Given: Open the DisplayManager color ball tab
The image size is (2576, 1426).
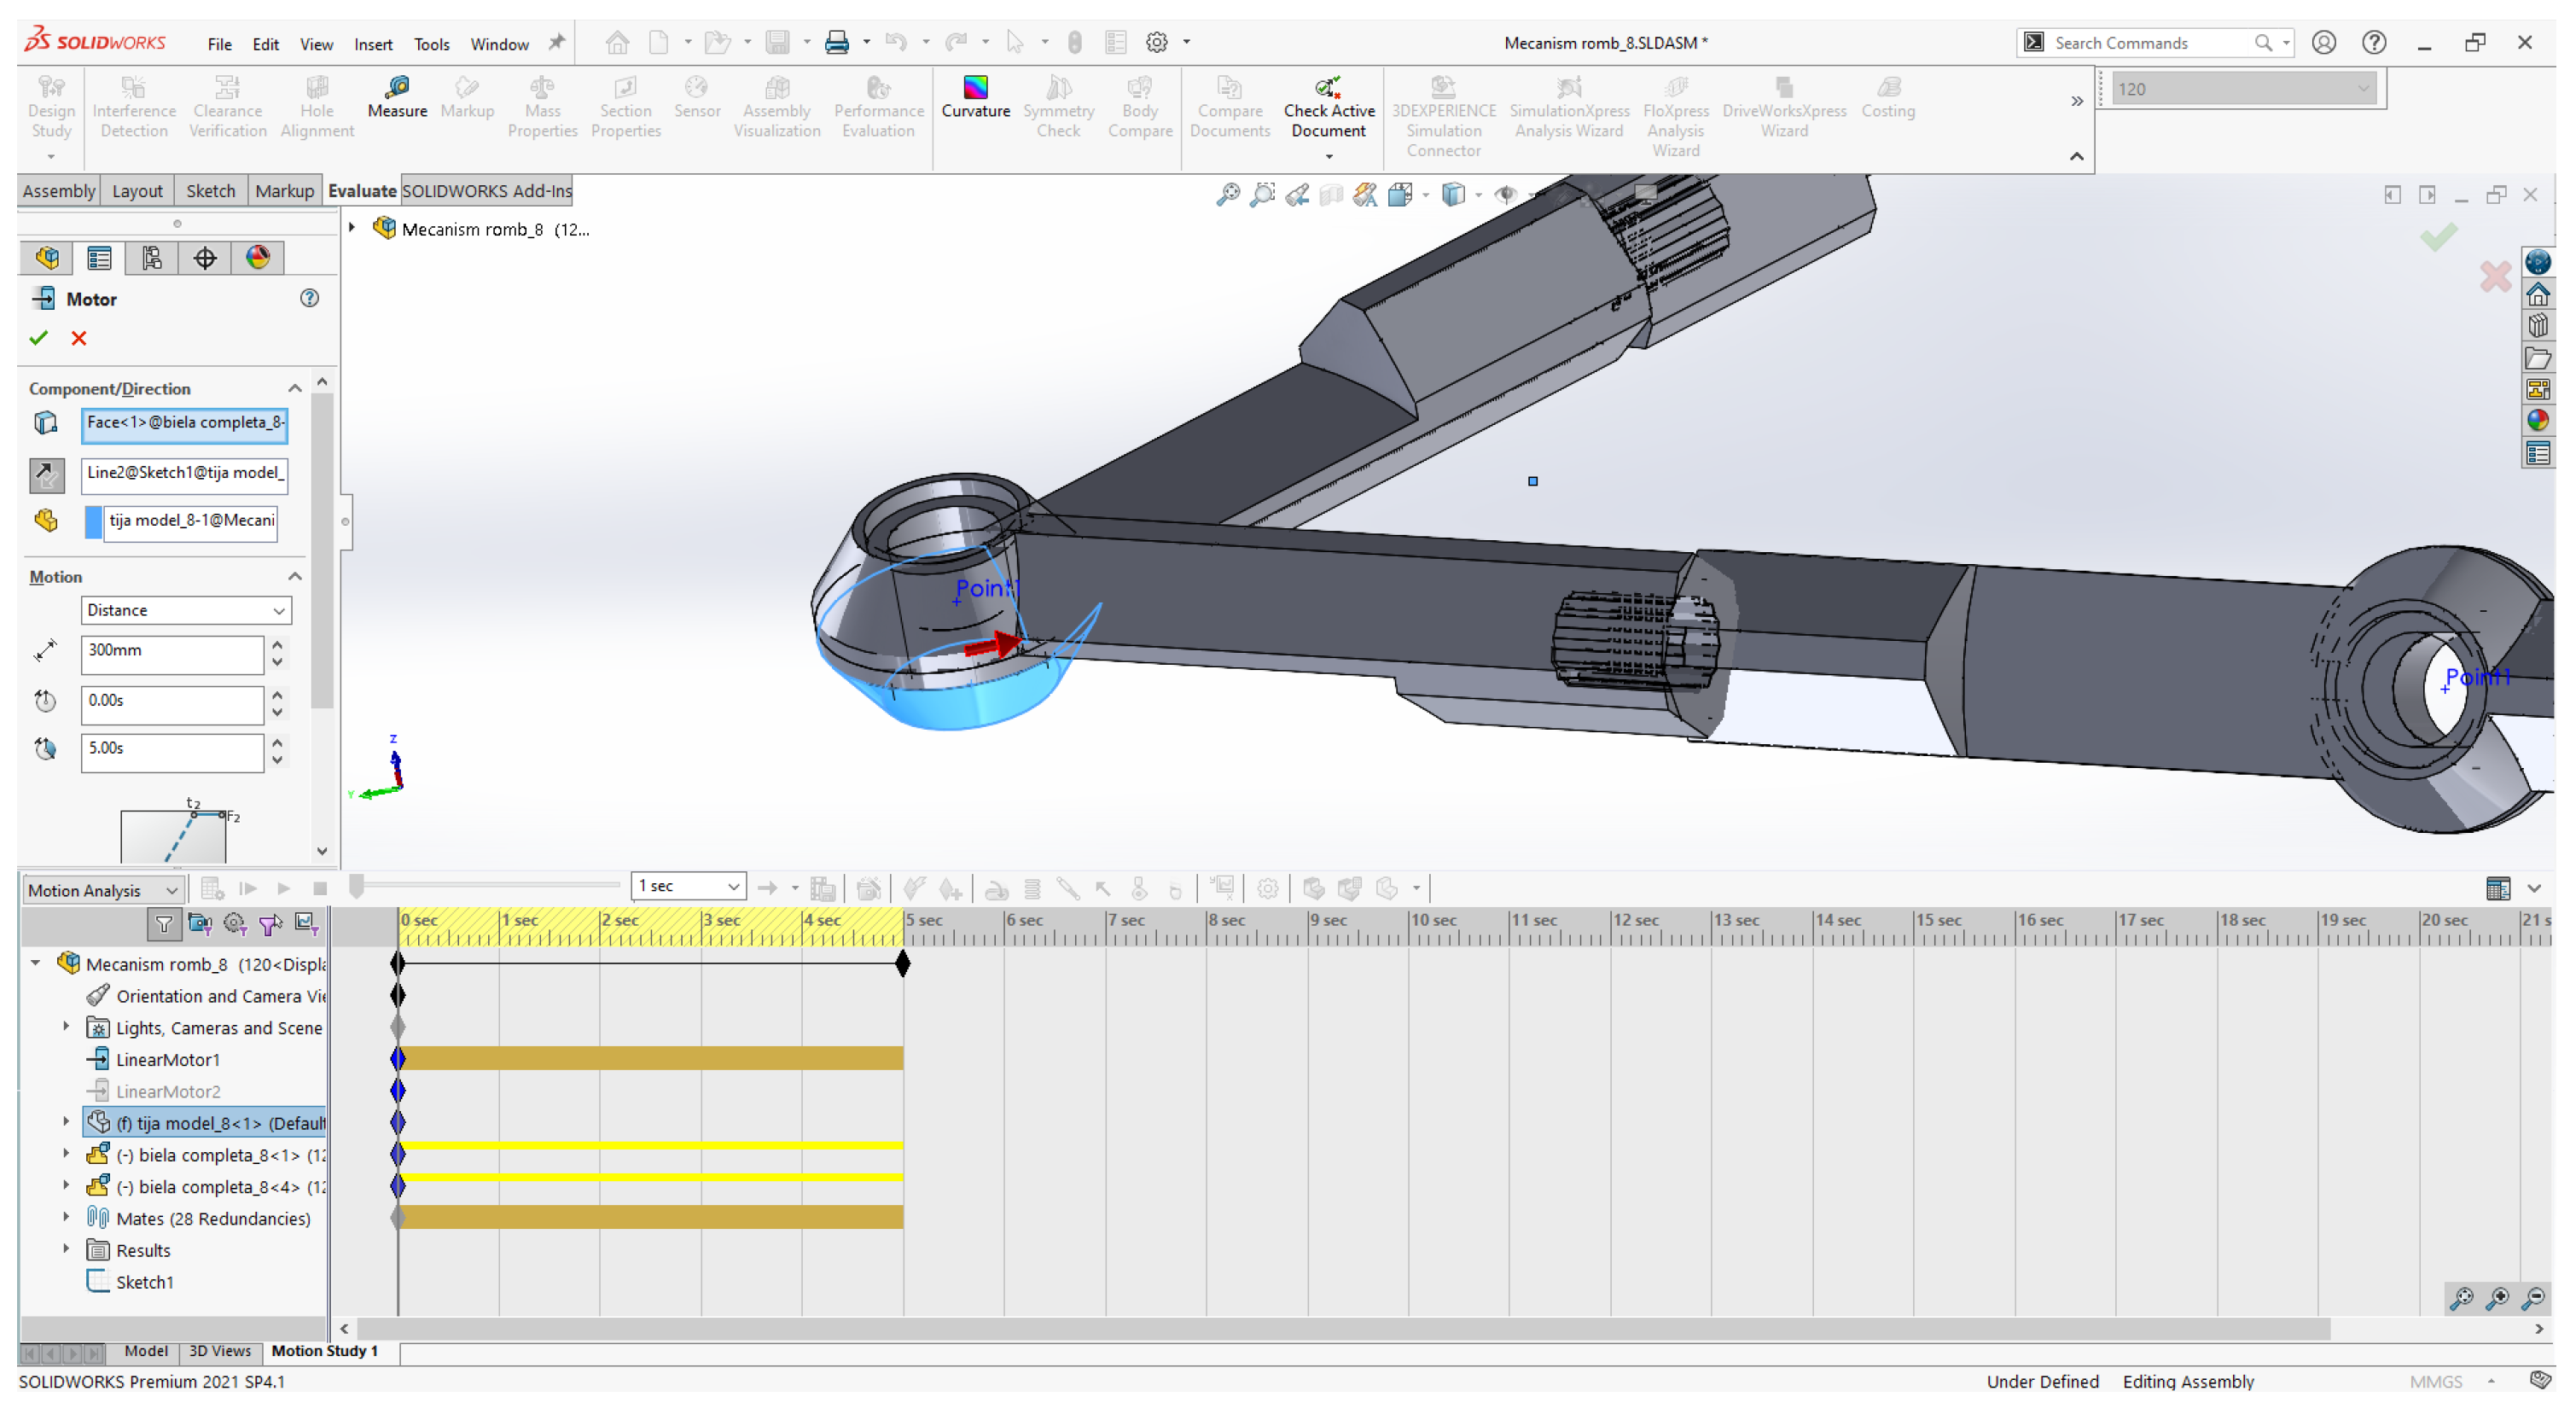Looking at the screenshot, I should click(x=258, y=258).
